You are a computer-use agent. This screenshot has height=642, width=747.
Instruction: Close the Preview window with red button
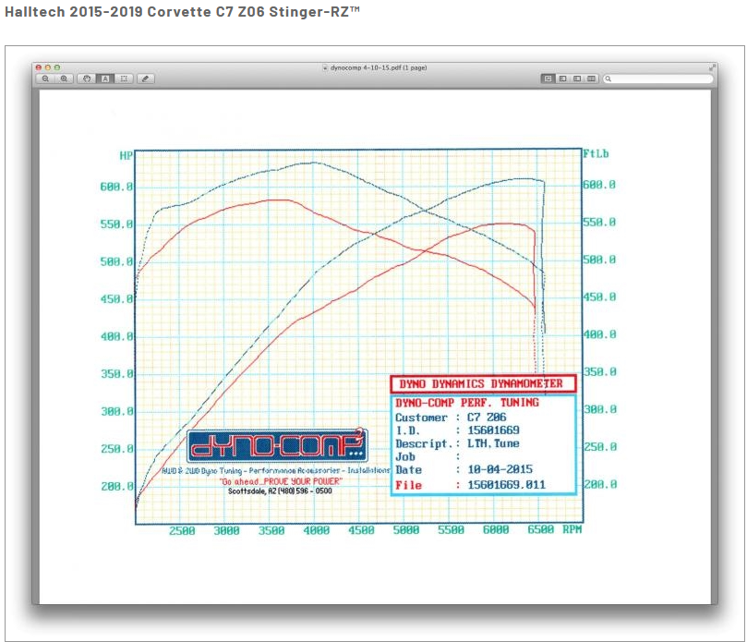39,67
